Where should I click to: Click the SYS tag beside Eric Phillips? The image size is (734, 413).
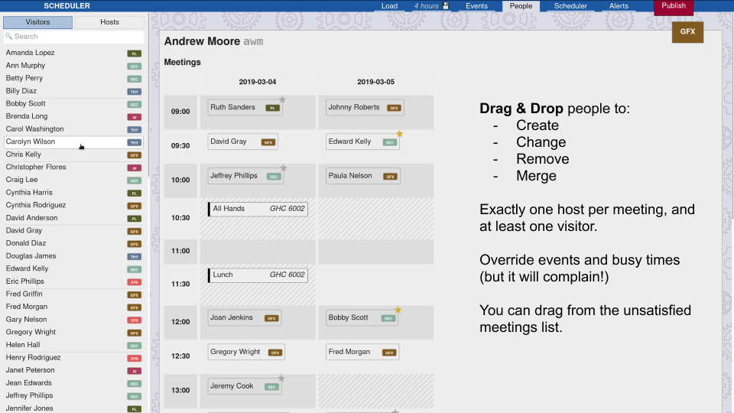(x=135, y=282)
